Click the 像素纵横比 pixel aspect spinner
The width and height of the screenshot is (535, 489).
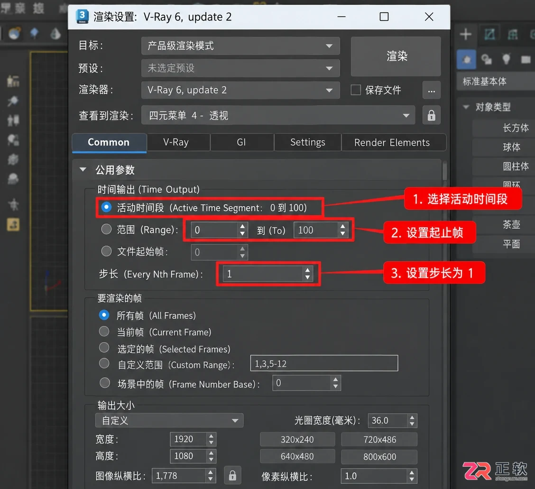click(412, 476)
